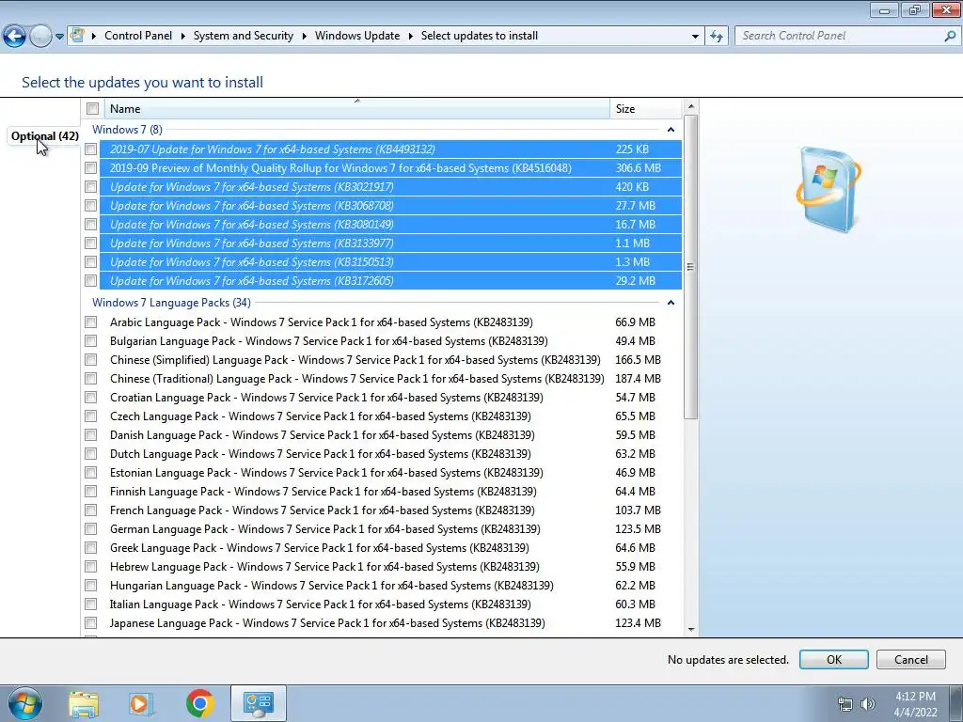The image size is (963, 722).
Task: Sort by the Name column header
Action: [356, 109]
